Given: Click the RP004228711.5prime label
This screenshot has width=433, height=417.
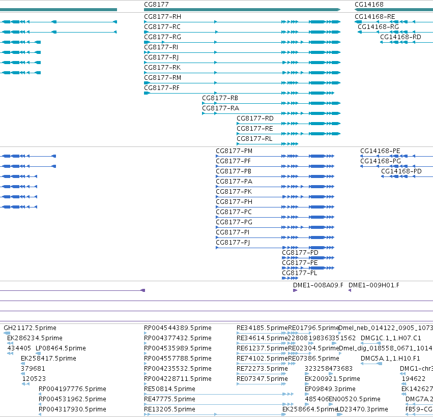Looking at the screenshot, I should point(178,379).
